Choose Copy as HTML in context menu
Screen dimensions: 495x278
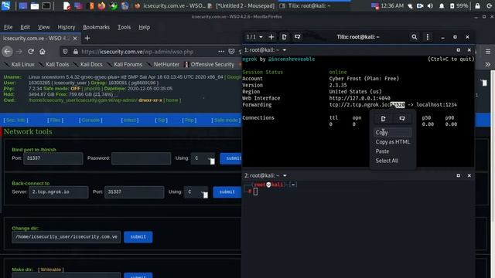pos(392,142)
